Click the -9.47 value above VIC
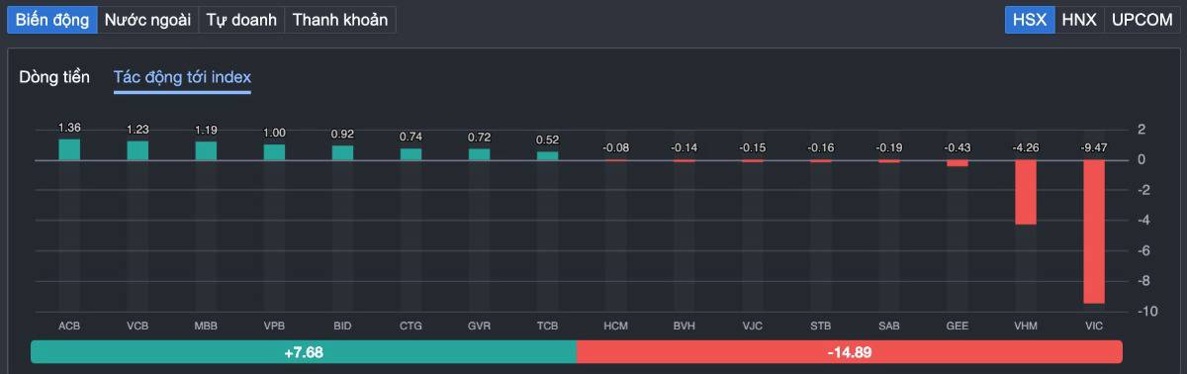Viewport: 1187px width, 374px height. tap(1094, 147)
